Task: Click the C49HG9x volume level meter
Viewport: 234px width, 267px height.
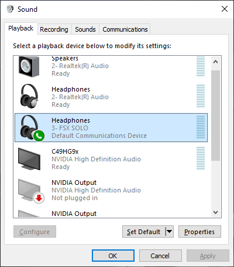Action: [x=201, y=158]
